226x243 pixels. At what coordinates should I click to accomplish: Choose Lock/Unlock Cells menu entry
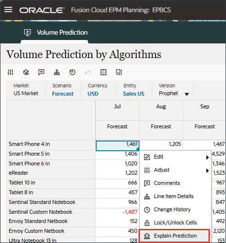(175, 223)
